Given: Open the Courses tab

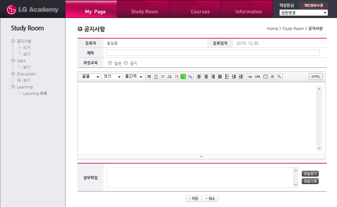Looking at the screenshot, I should (x=200, y=12).
